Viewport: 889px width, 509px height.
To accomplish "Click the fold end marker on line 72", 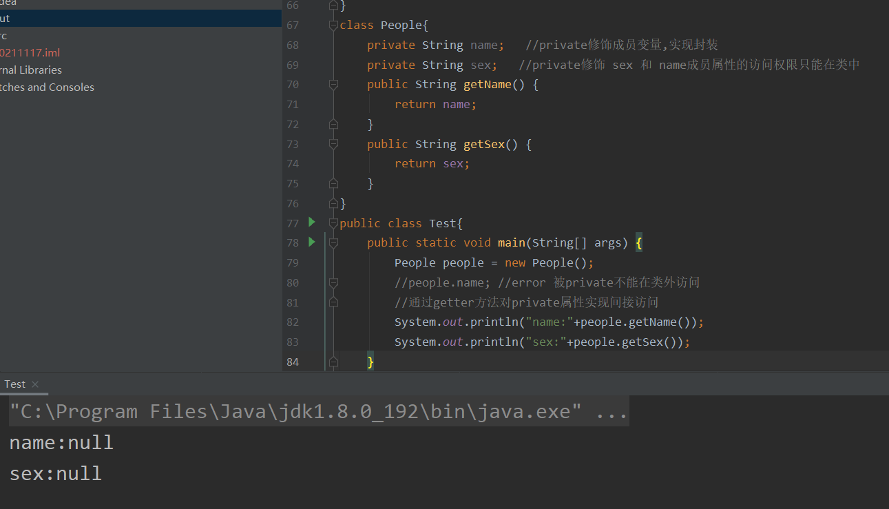I will [x=334, y=124].
